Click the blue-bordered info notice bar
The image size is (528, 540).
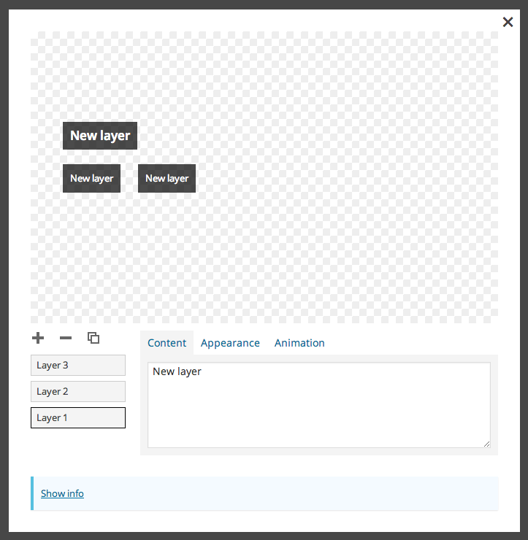[x=264, y=493]
